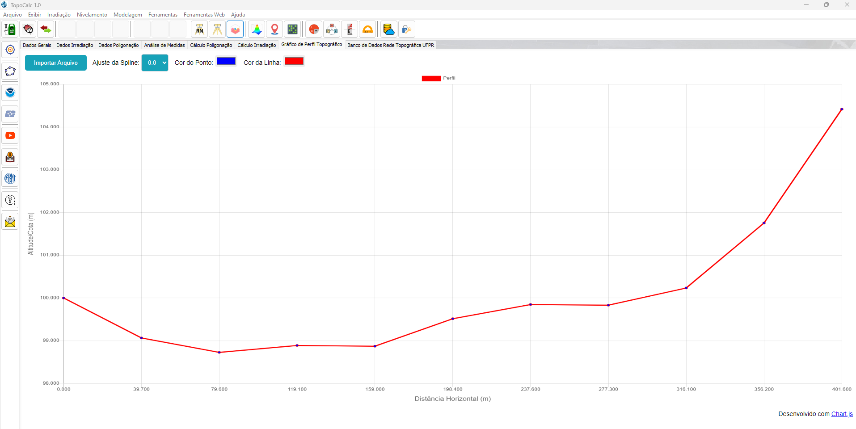Screen dimensions: 856x429
Task: Open the Arquivo menu
Action: pos(13,15)
